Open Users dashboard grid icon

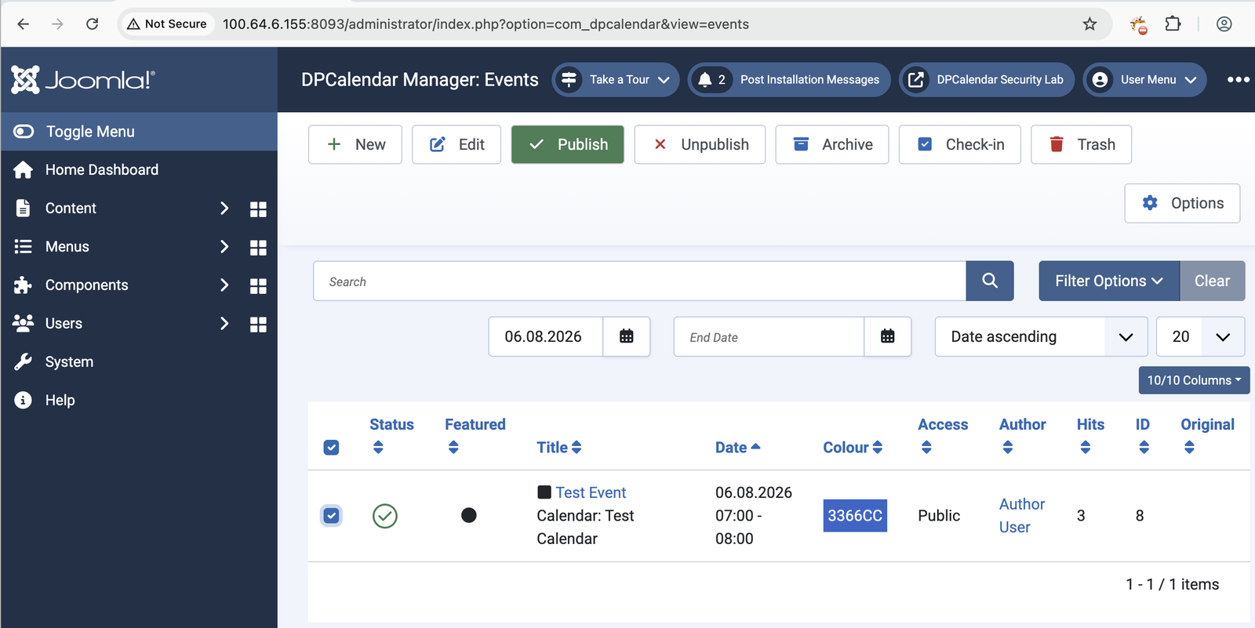tap(258, 324)
